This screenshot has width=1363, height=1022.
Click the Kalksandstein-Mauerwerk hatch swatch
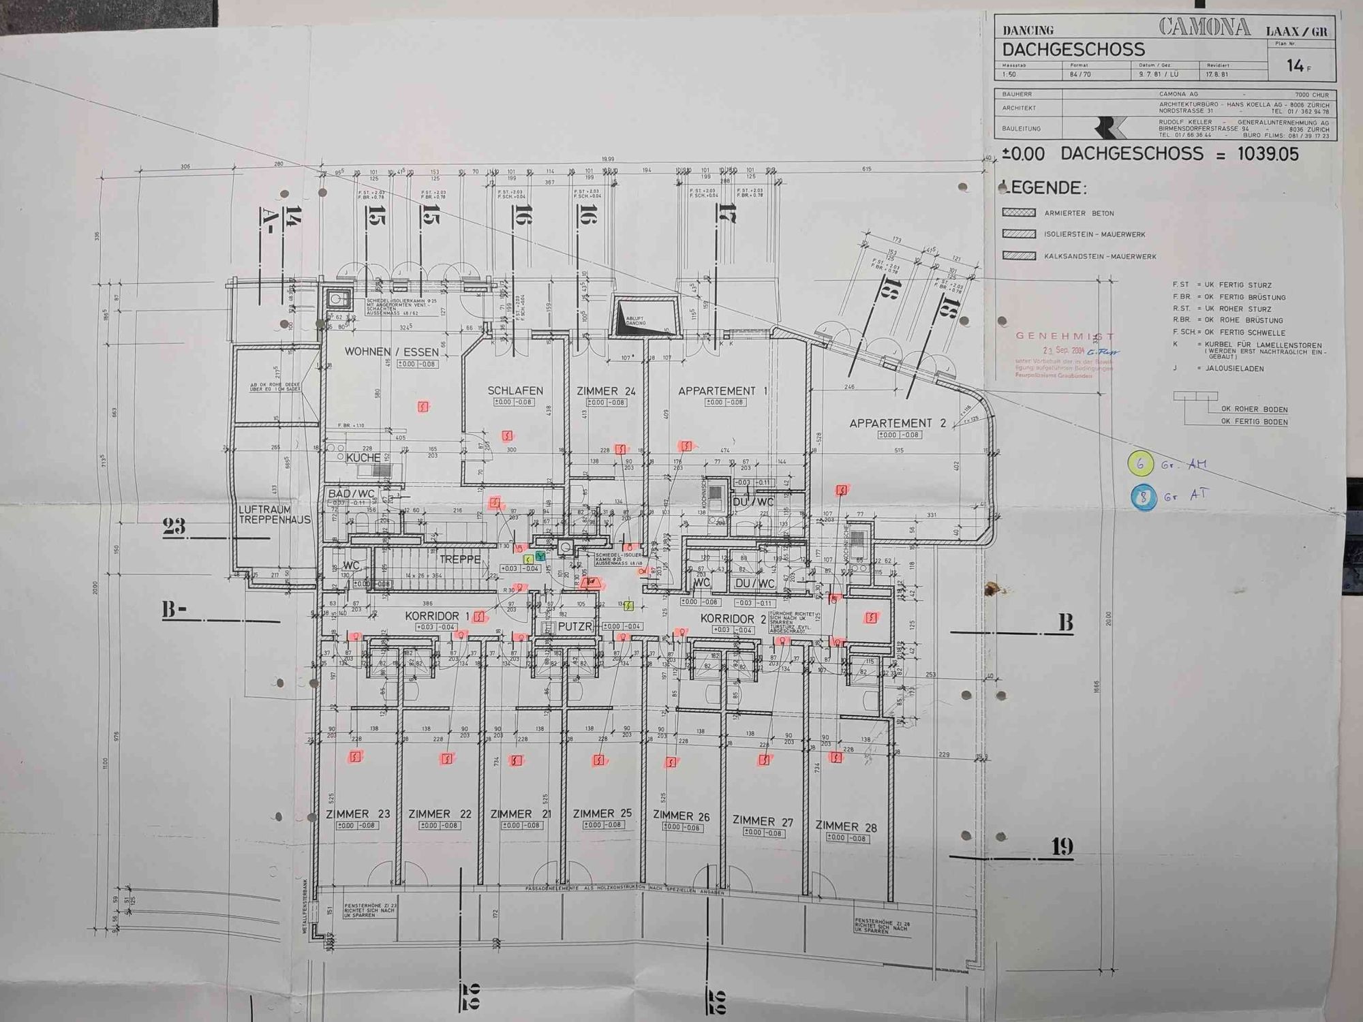click(1019, 256)
